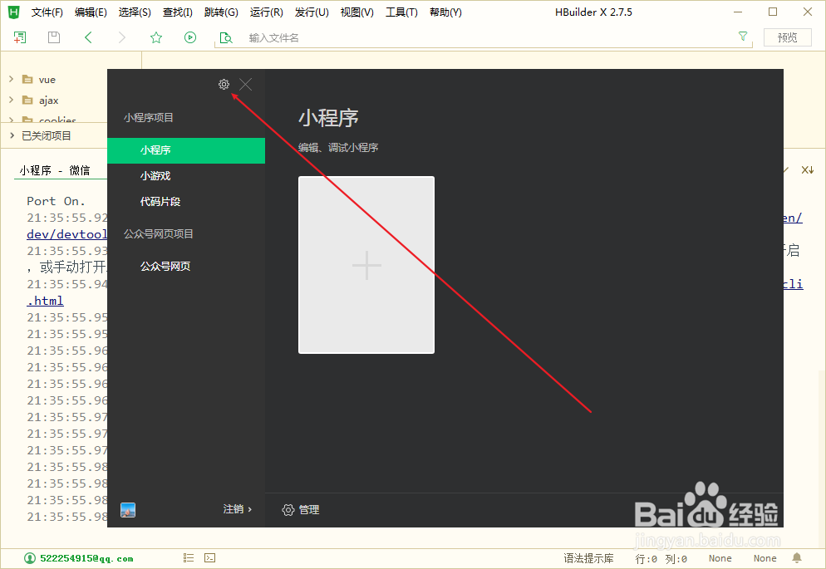Open the 跳转(G) menu
This screenshot has height=569, width=826.
221,12
